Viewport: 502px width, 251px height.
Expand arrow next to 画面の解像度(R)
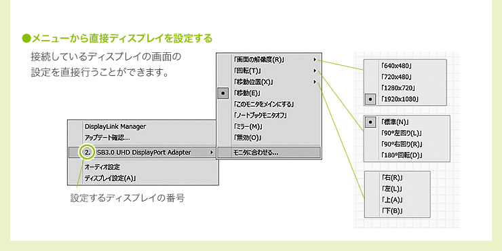[315, 60]
